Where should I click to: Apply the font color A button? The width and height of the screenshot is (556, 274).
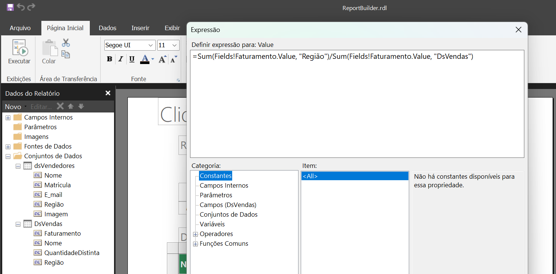tap(145, 59)
